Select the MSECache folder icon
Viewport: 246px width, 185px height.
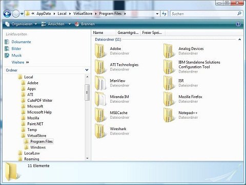[100, 115]
